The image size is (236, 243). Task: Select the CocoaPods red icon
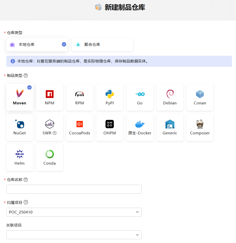coord(79,124)
